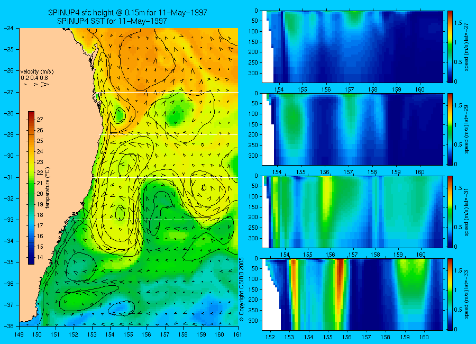Click the title "SPINUP4 sfc height @ 0.15m for 11-May-1997"
This screenshot has width=476, height=344.
tap(127, 13)
